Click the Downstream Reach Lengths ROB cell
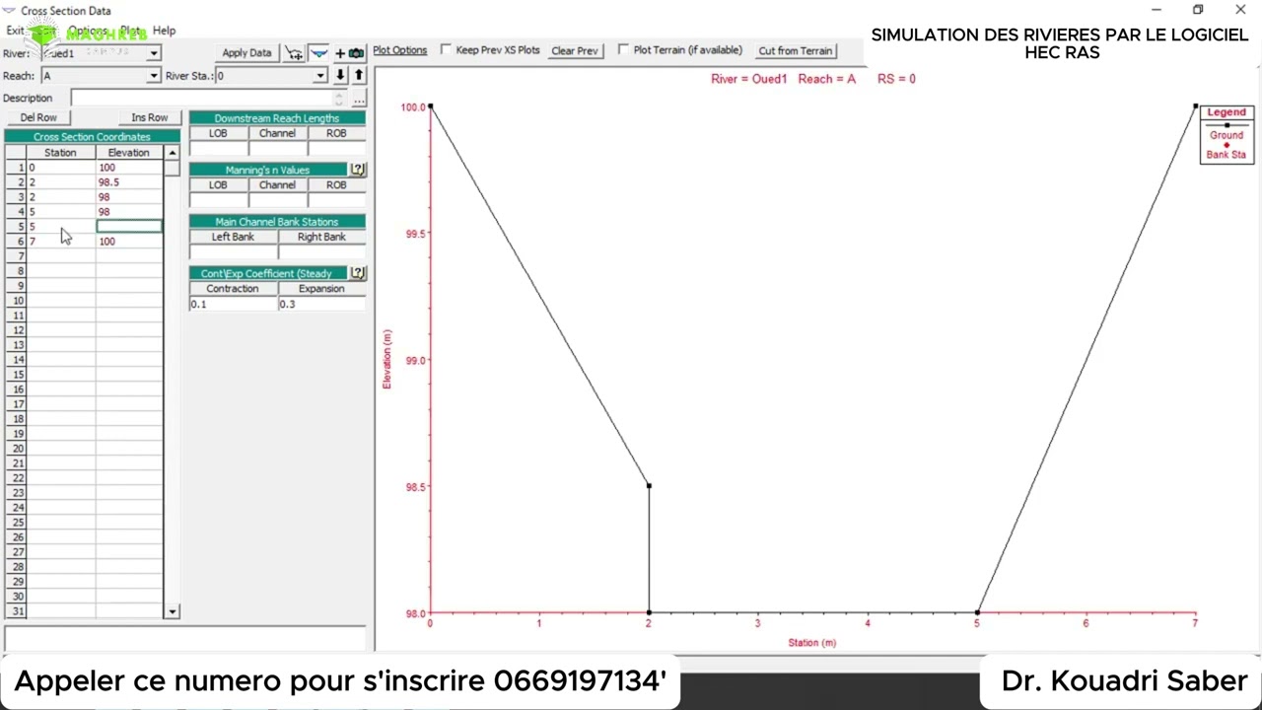Image resolution: width=1262 pixels, height=710 pixels. coord(336,149)
